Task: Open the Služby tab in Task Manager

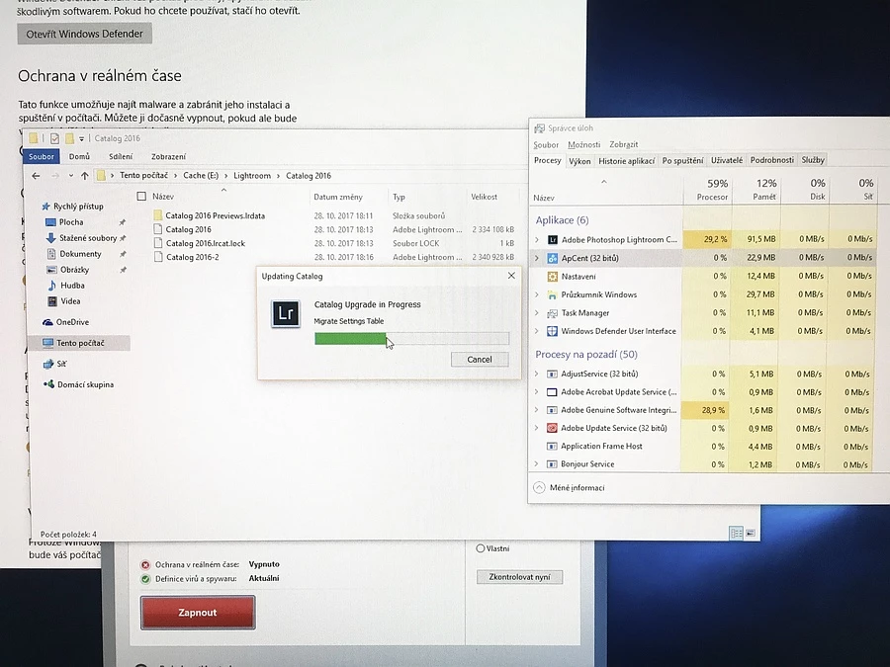Action: point(813,160)
